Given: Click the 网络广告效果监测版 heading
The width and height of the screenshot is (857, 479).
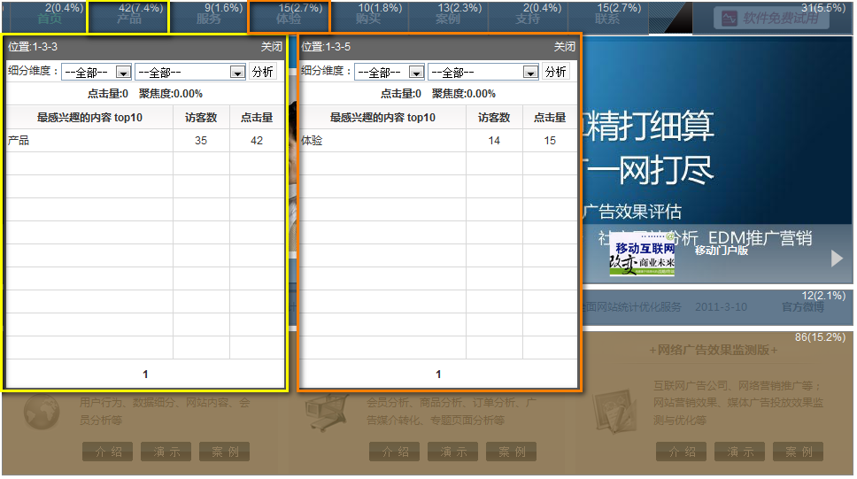Looking at the screenshot, I should click(714, 350).
